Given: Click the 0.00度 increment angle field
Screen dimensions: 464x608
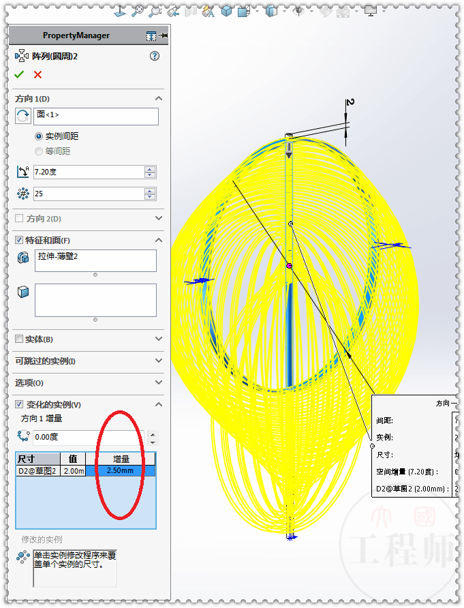Looking at the screenshot, I should click(89, 437).
